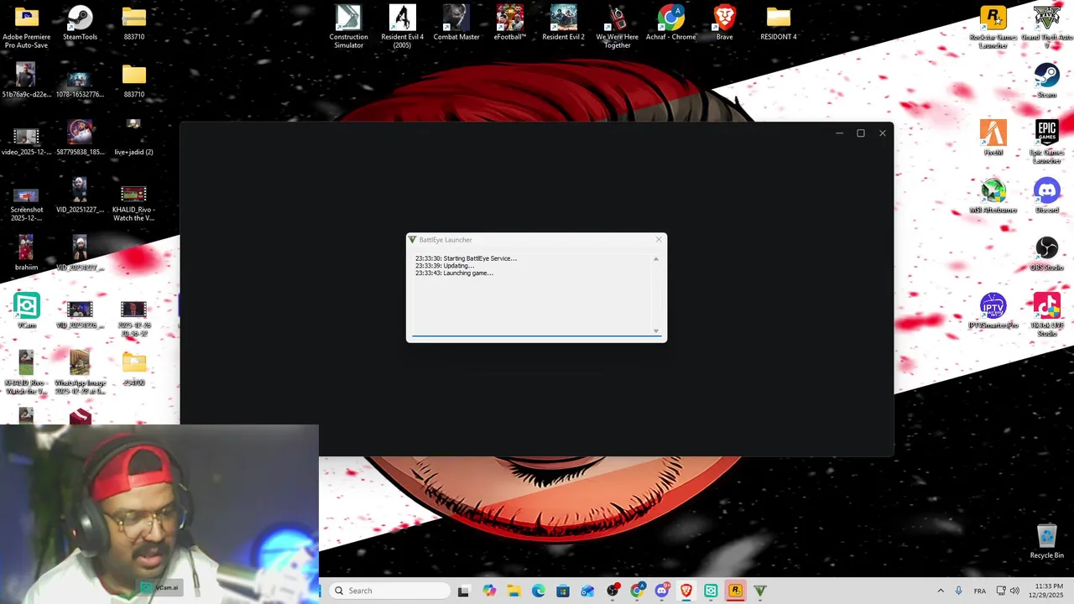
Task: Select 'Starting BattlEye Service...' log line
Action: pyautogui.click(x=466, y=258)
